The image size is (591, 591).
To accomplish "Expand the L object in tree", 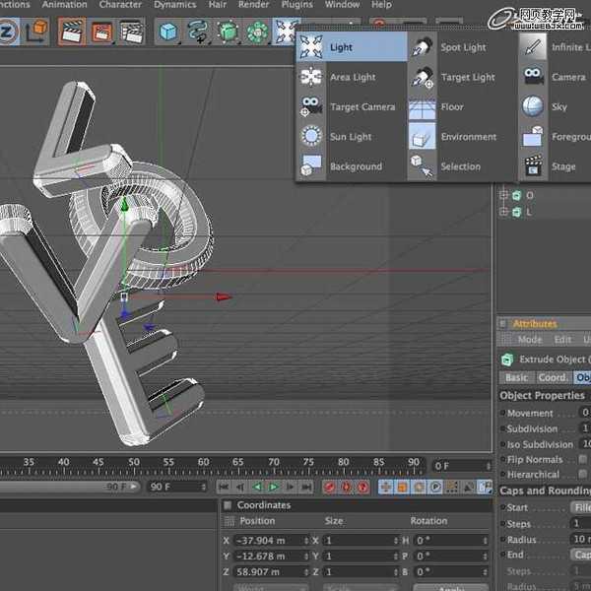I will click(505, 212).
